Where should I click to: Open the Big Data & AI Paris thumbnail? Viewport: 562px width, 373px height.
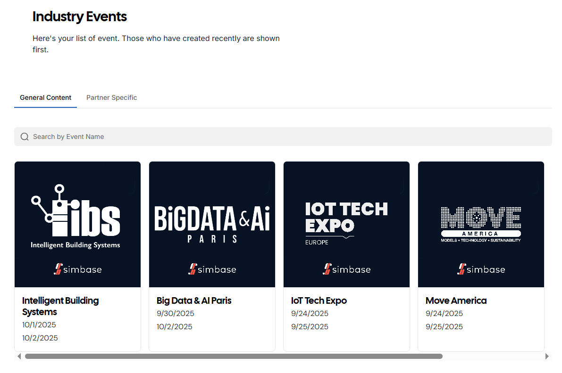212,224
